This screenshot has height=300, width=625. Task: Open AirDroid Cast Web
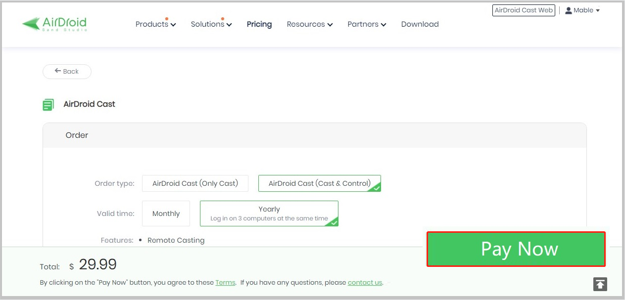click(524, 10)
